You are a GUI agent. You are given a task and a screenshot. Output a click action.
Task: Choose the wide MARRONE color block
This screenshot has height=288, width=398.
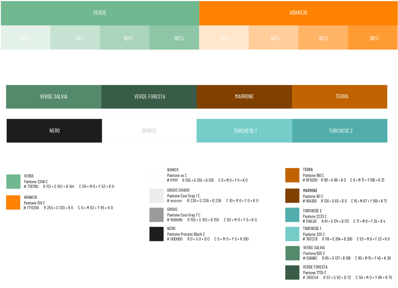pos(244,97)
